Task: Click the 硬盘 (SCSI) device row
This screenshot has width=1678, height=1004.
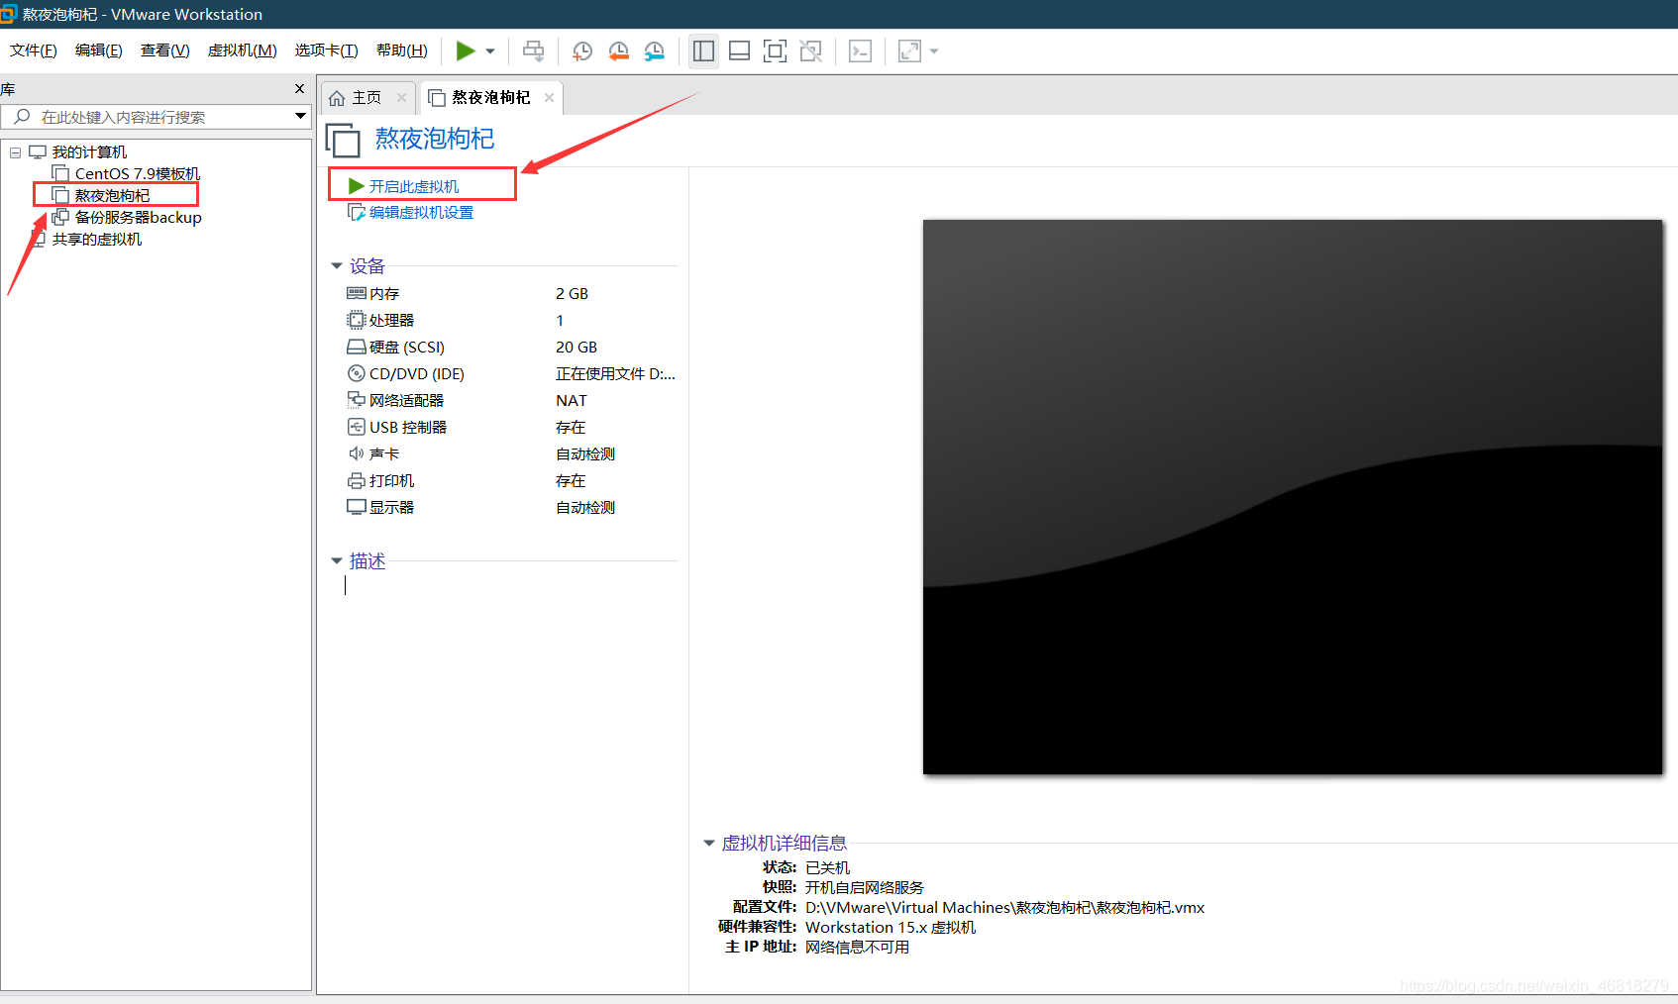Action: (511, 348)
